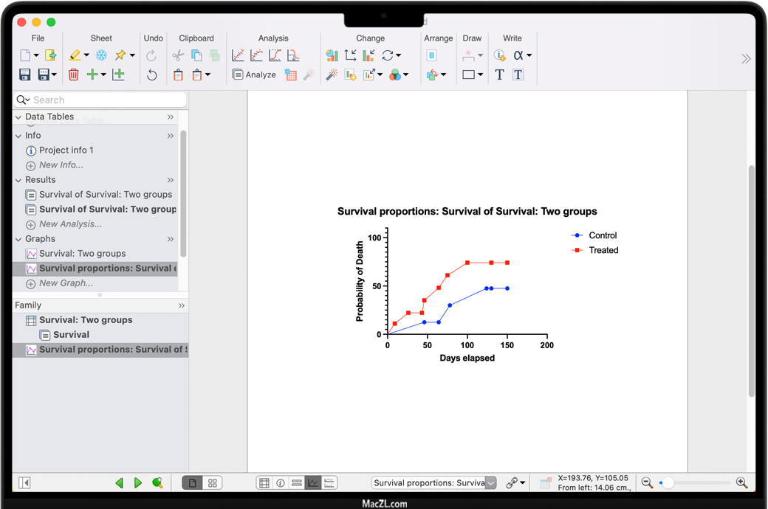The height and width of the screenshot is (509, 768).
Task: Click New Analysis... link
Action: point(70,224)
